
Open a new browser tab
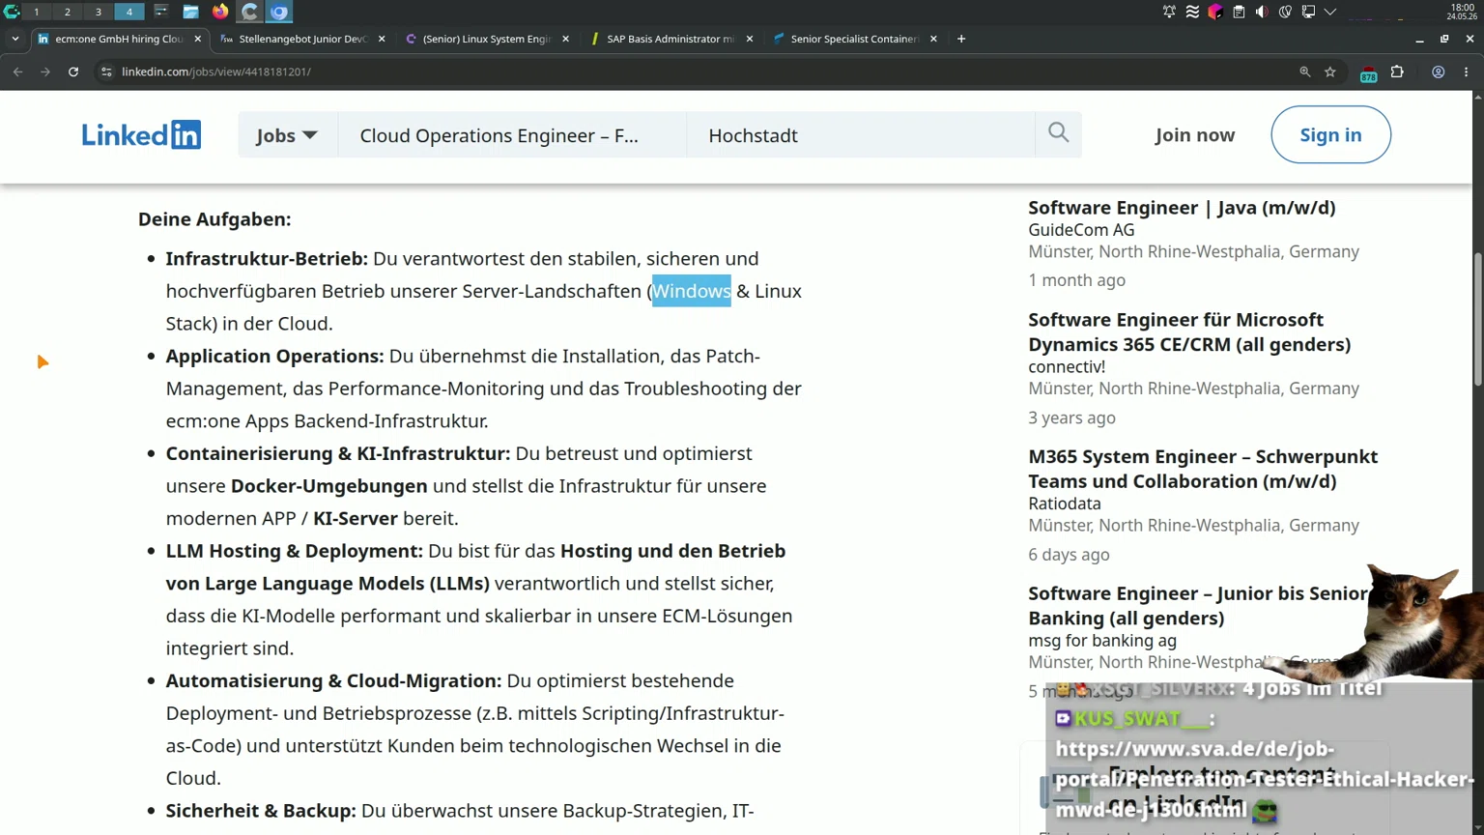pyautogui.click(x=961, y=39)
